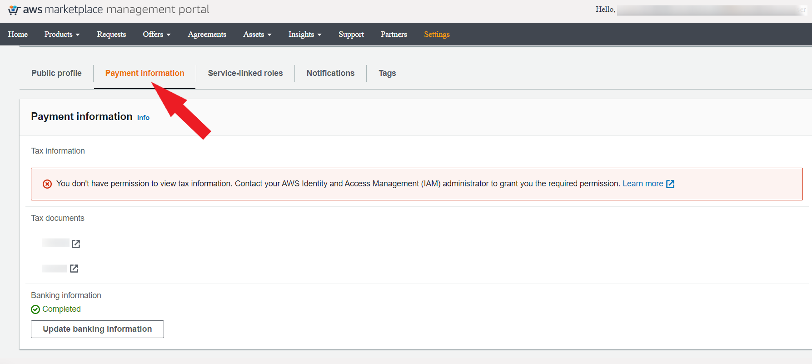Switch to the Notifications tab
812x364 pixels.
(330, 73)
